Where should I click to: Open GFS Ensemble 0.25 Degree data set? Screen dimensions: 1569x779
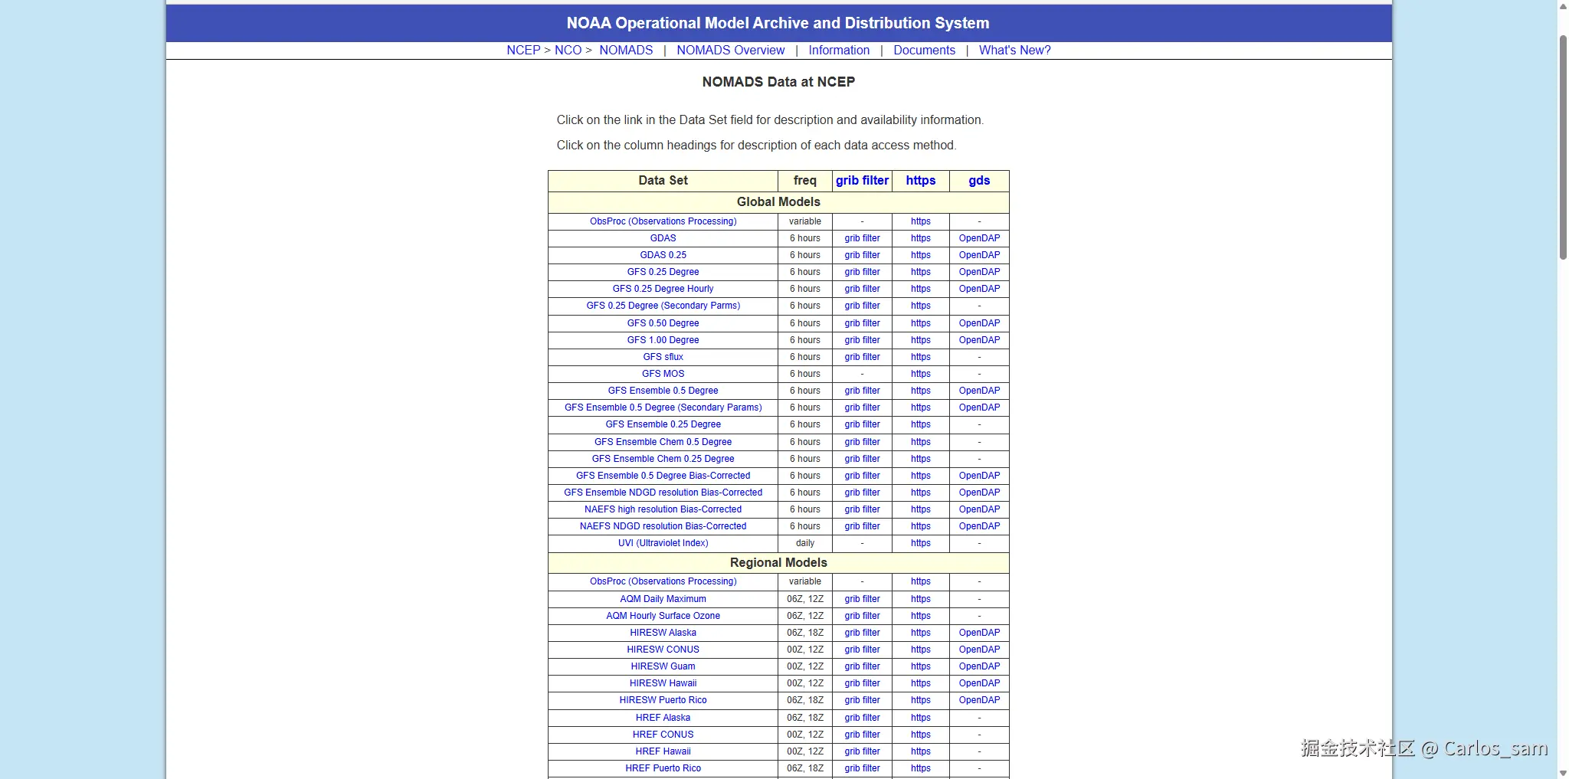tap(663, 424)
